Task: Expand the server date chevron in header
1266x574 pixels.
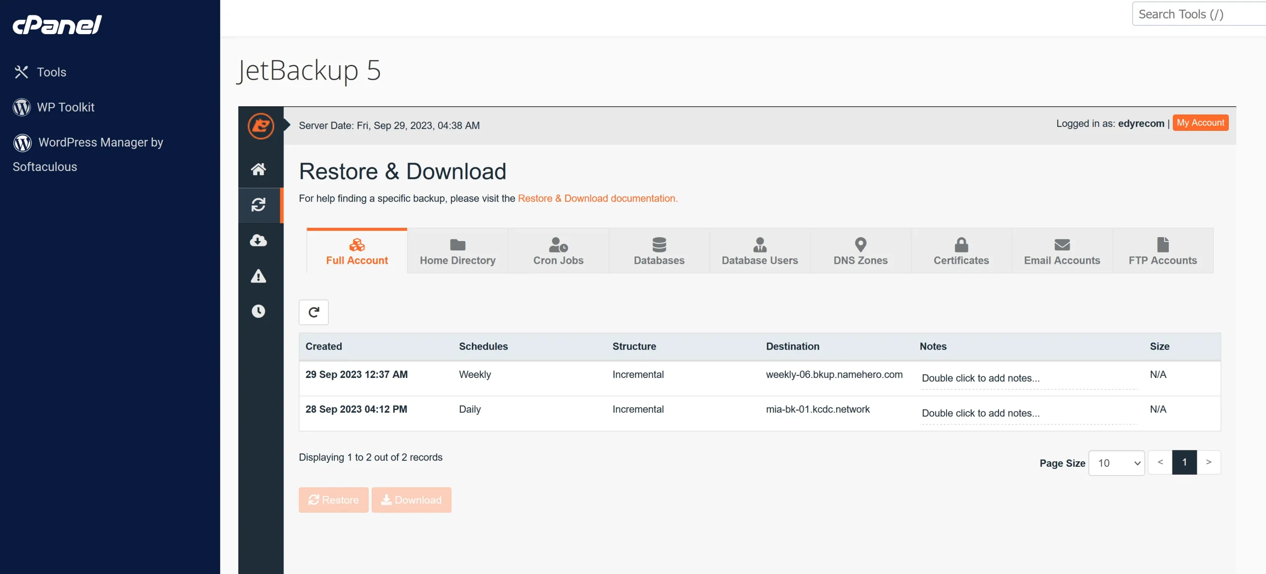Action: (x=286, y=125)
